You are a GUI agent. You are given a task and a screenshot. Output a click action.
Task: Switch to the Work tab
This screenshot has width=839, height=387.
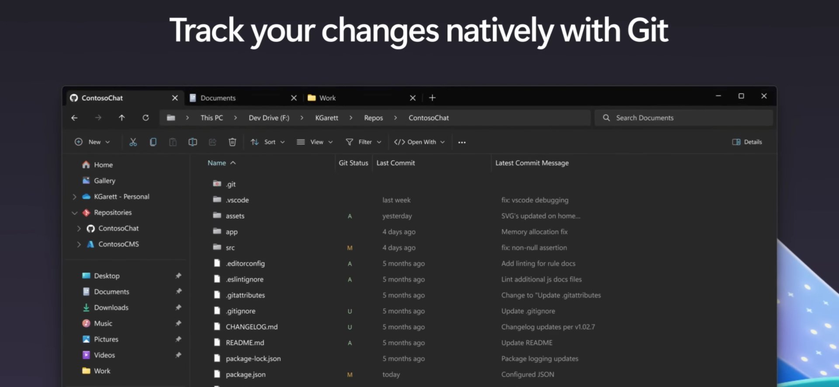point(362,98)
